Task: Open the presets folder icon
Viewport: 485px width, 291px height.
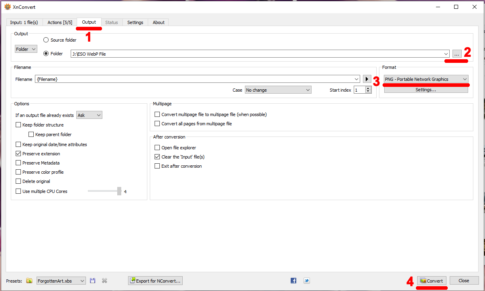Action: click(29, 281)
